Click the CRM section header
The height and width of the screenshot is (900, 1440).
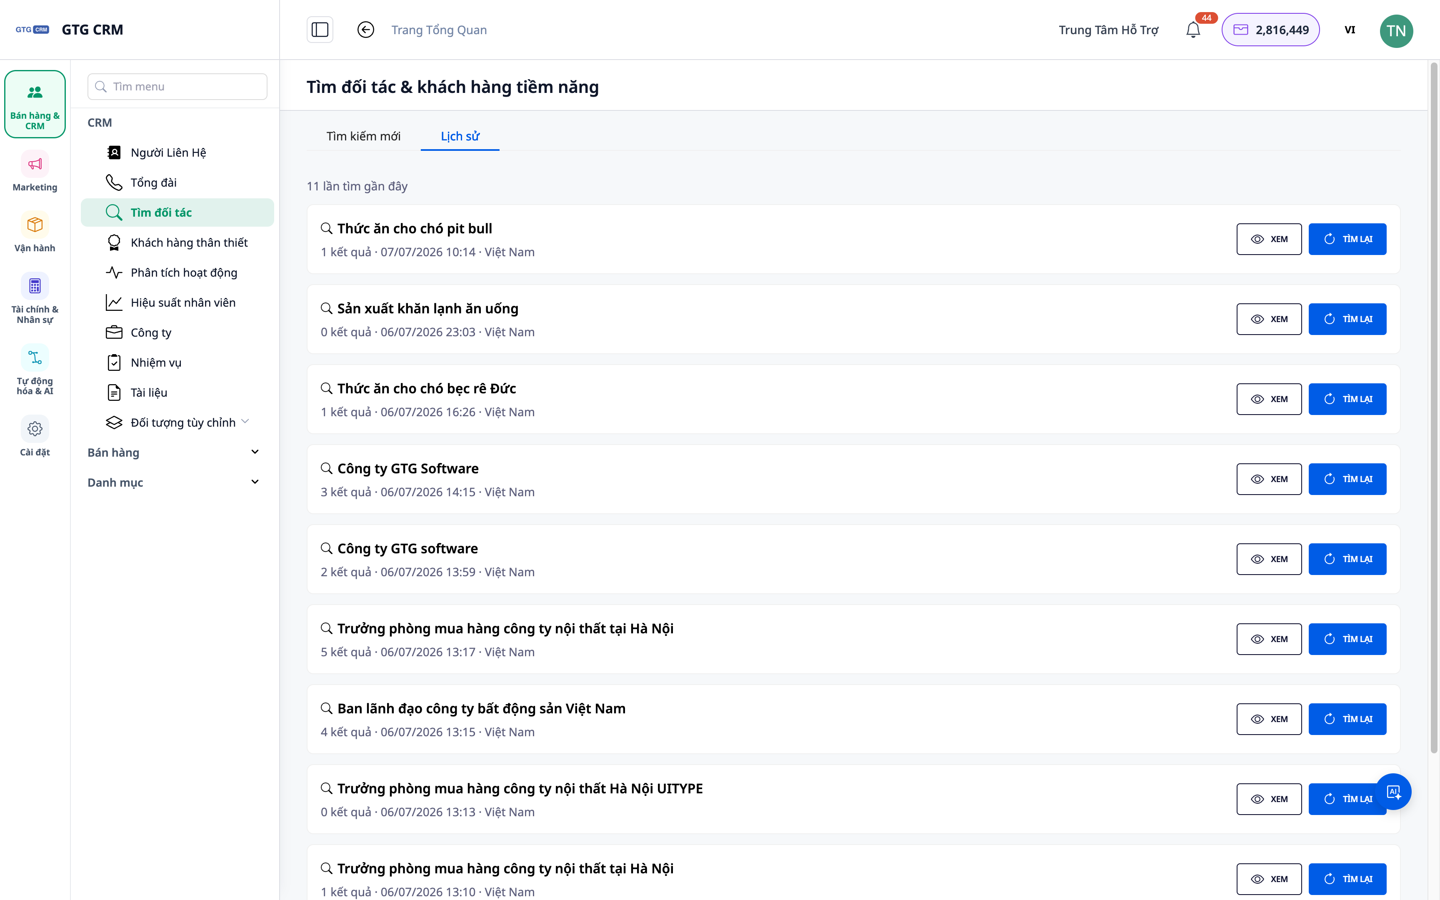click(x=99, y=122)
